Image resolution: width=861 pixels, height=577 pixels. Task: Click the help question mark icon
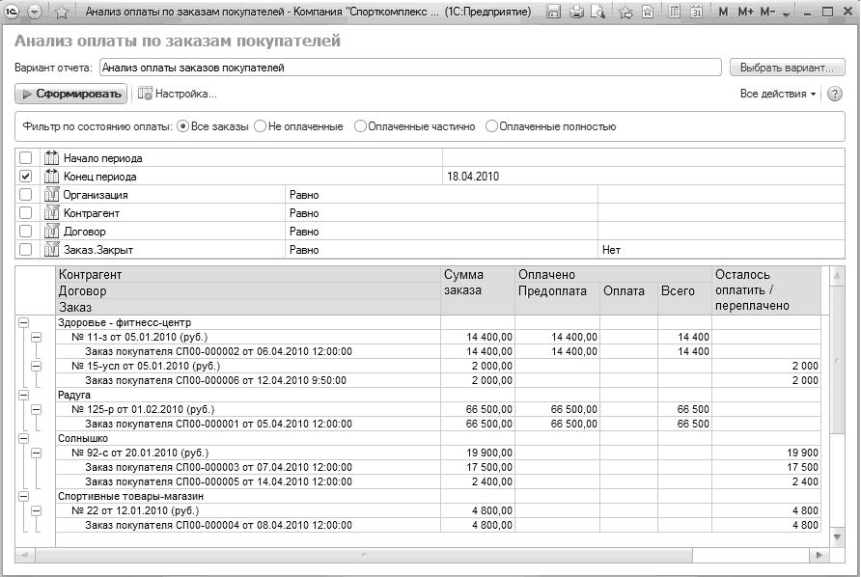834,94
